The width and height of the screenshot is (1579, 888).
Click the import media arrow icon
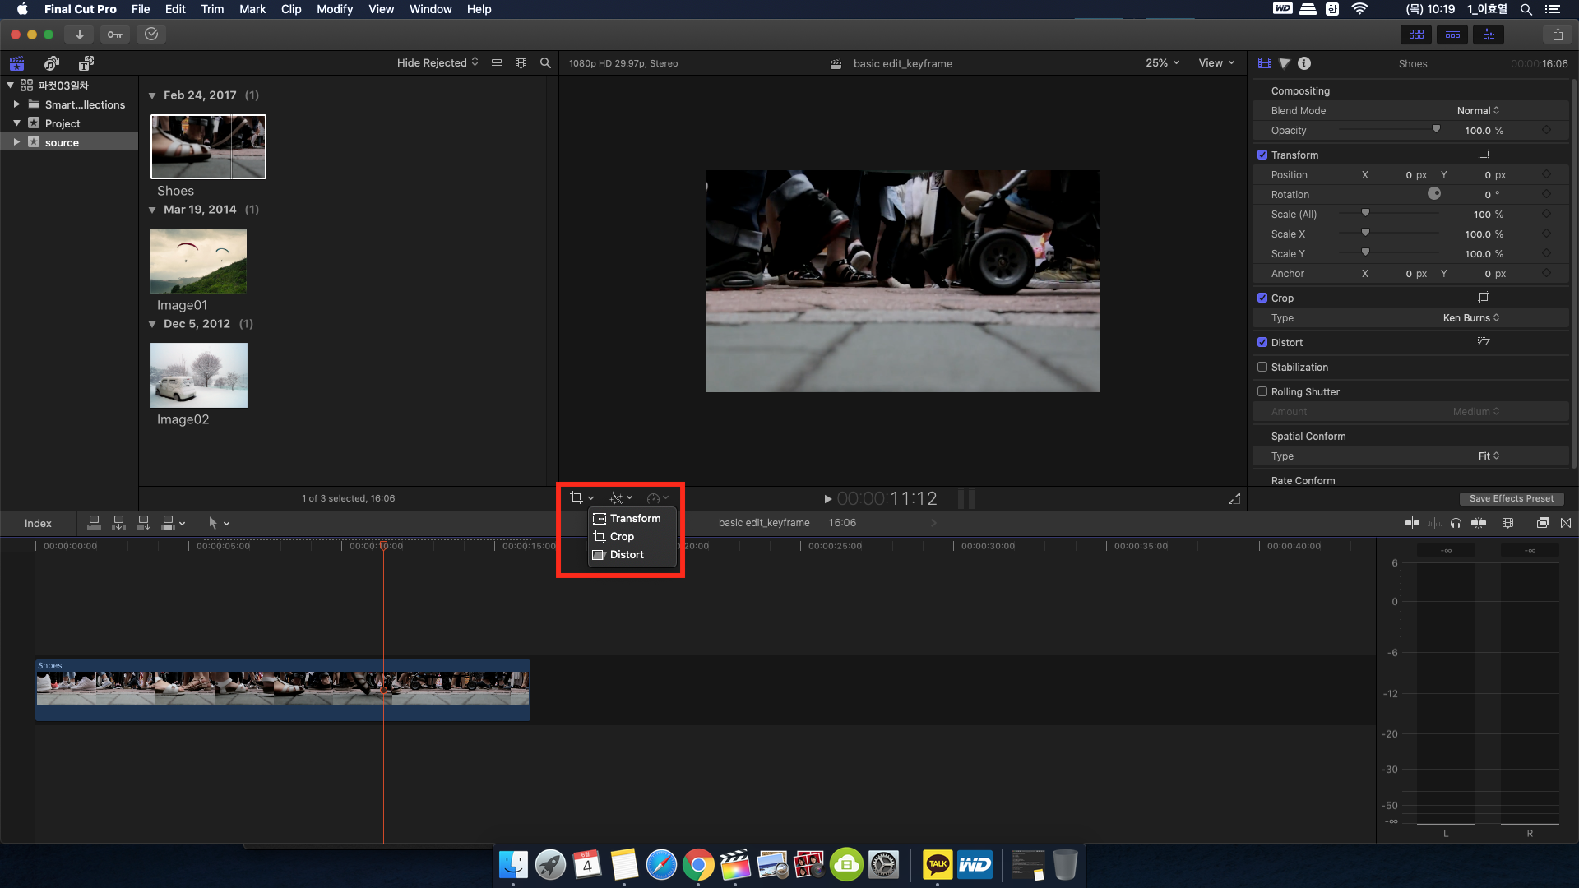pyautogui.click(x=79, y=35)
